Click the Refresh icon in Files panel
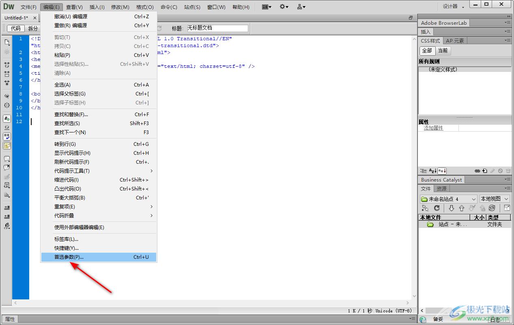The height and width of the screenshot is (325, 514). [437, 208]
